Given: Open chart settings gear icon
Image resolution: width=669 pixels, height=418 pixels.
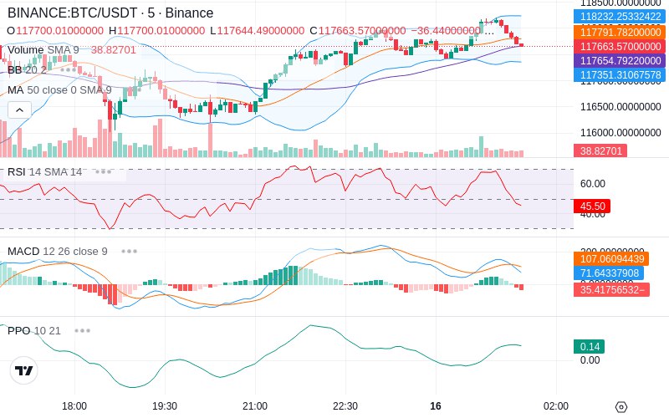Looking at the screenshot, I should (x=621, y=407).
